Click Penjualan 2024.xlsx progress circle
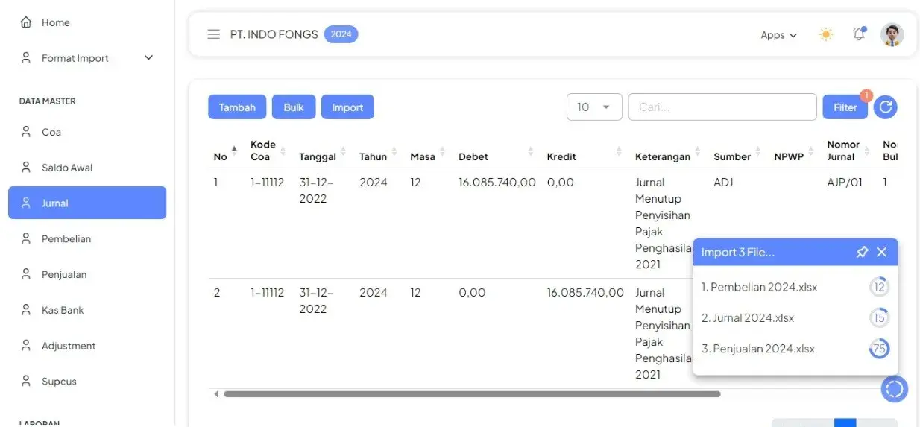This screenshot has height=427, width=920. [x=880, y=349]
